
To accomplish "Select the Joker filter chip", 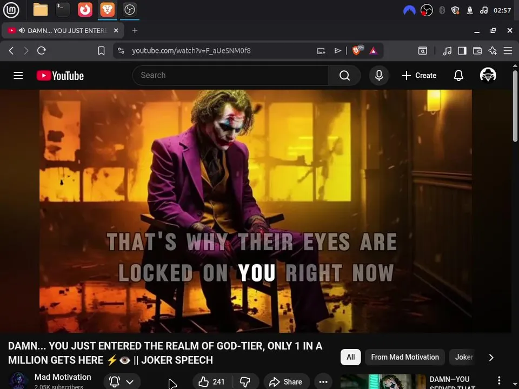I will pos(463,357).
